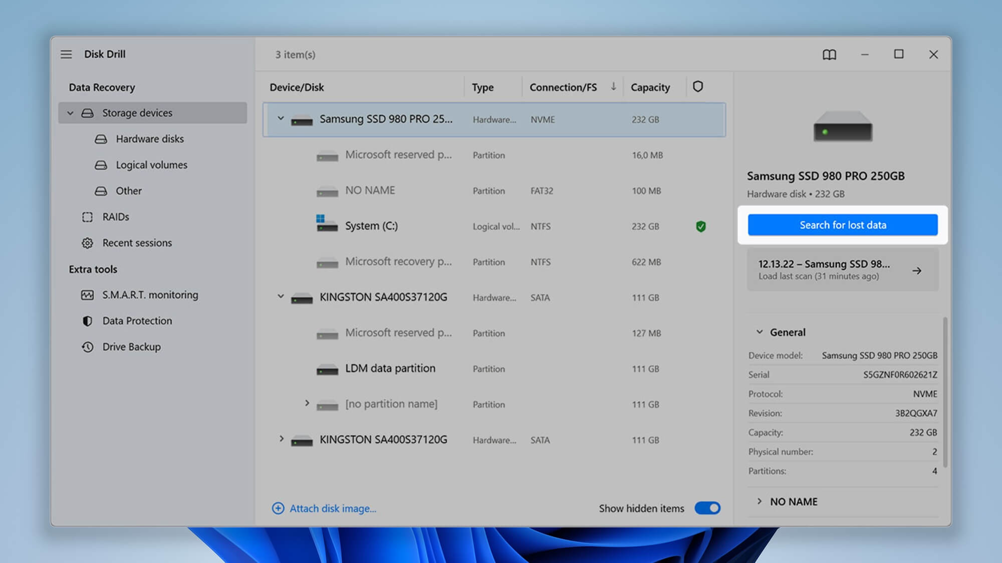Click the green protection shield on System (C:)
The image size is (1002, 563).
point(701,226)
